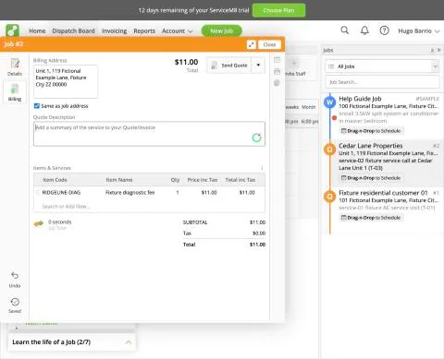Click the job time handshake icon
The width and height of the screenshot is (444, 359).
click(39, 223)
